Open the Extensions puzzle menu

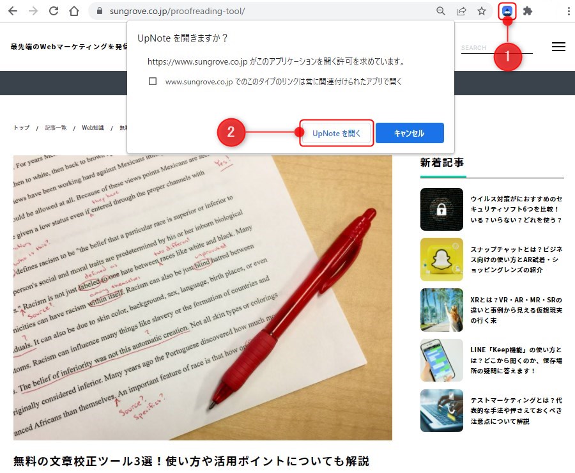click(x=528, y=11)
